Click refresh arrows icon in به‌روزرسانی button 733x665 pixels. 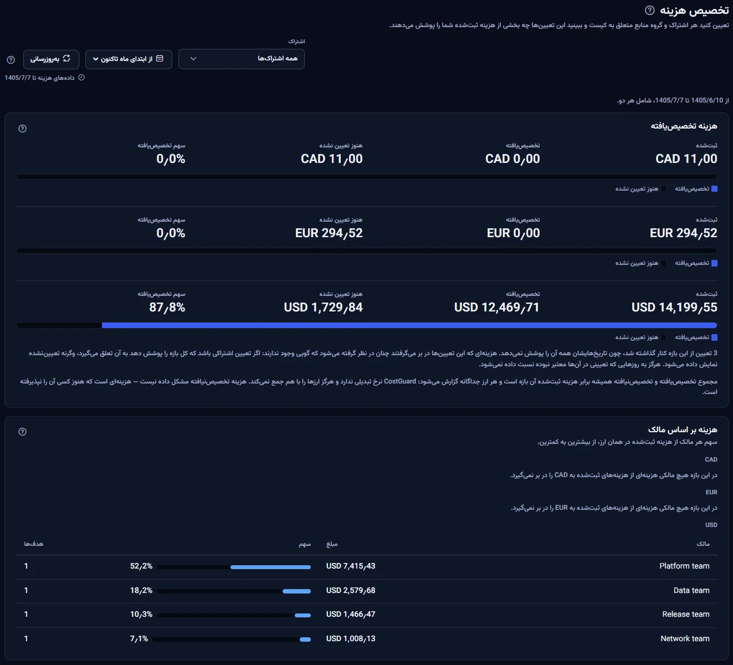[x=66, y=59]
